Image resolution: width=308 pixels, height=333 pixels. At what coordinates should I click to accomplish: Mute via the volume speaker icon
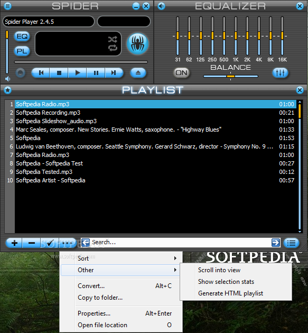pyautogui.click(x=7, y=79)
